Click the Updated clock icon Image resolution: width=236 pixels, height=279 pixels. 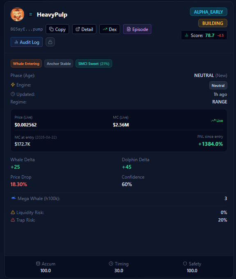coord(13,94)
